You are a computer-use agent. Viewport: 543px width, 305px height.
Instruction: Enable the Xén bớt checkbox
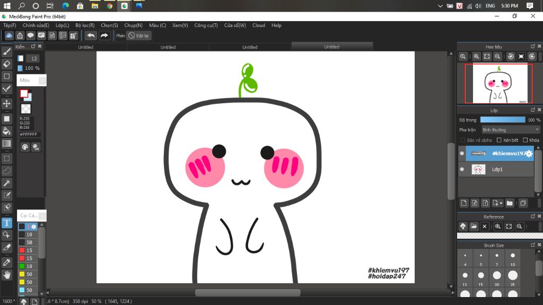(499, 140)
